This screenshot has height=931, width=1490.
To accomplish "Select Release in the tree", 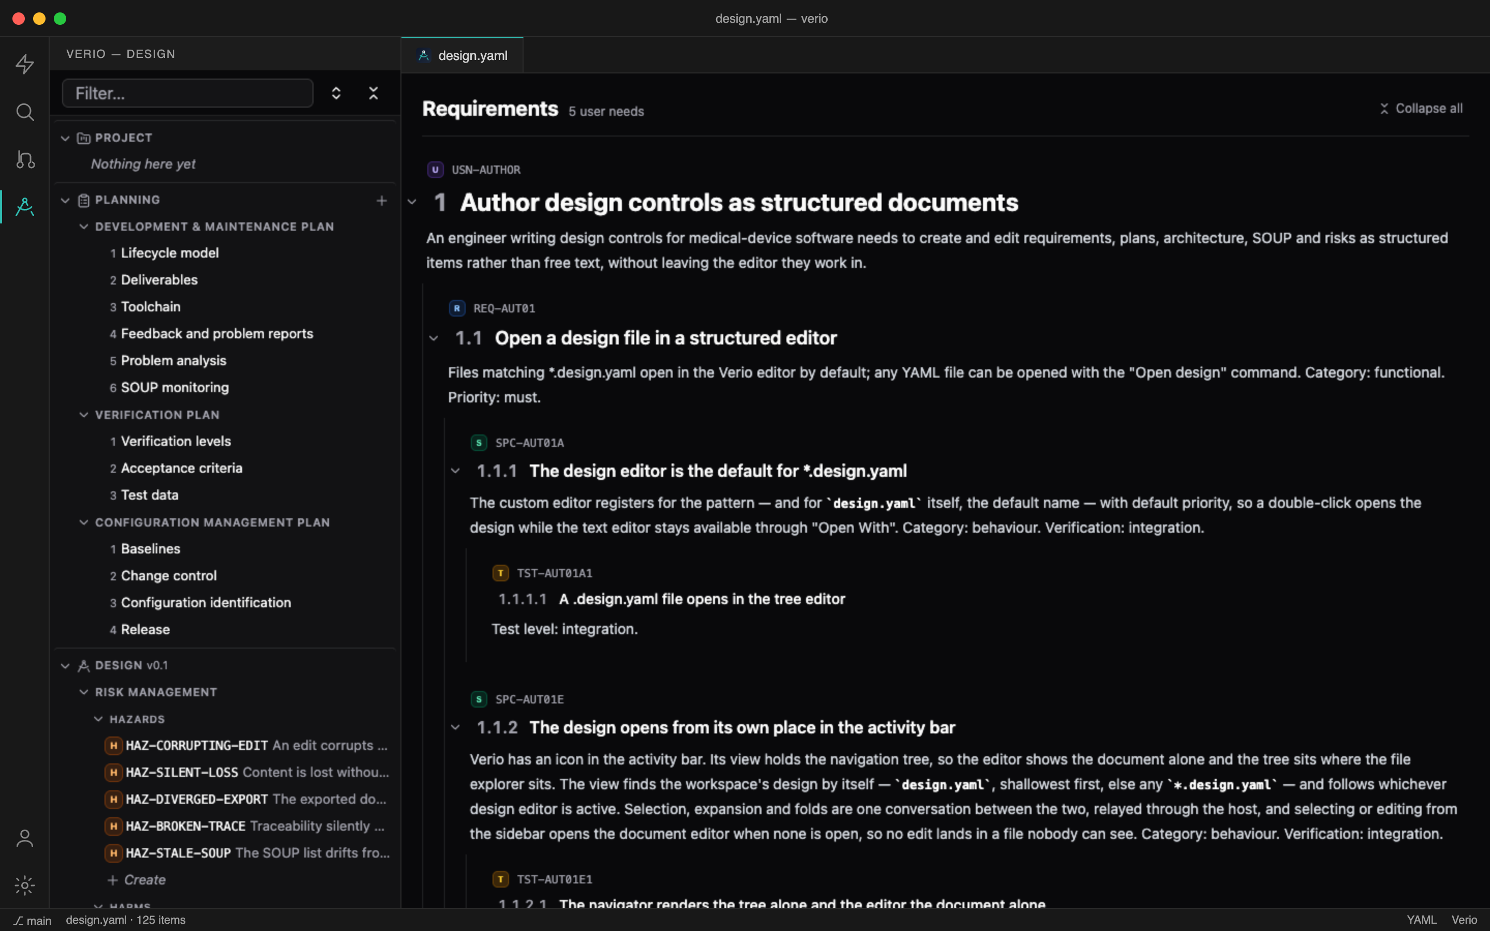I will point(145,629).
